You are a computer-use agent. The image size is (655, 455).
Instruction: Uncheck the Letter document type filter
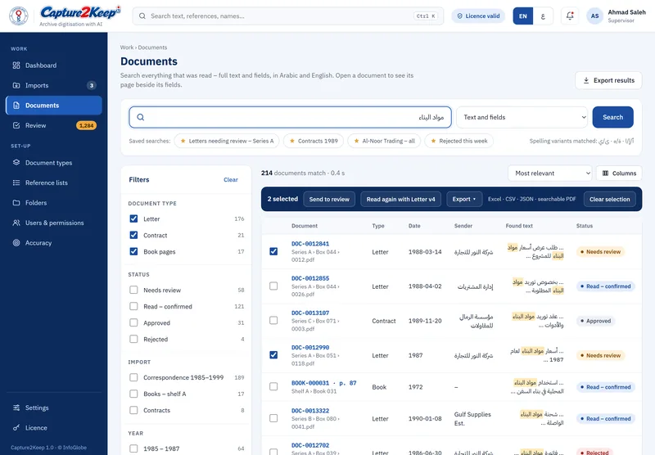point(133,218)
